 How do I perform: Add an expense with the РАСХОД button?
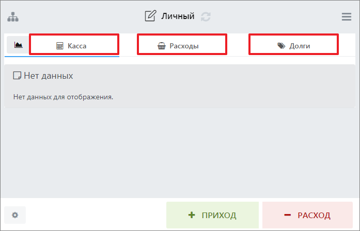click(308, 215)
